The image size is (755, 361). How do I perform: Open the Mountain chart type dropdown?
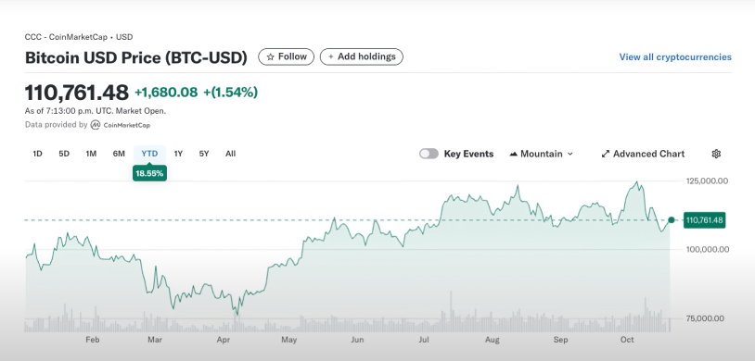point(542,154)
